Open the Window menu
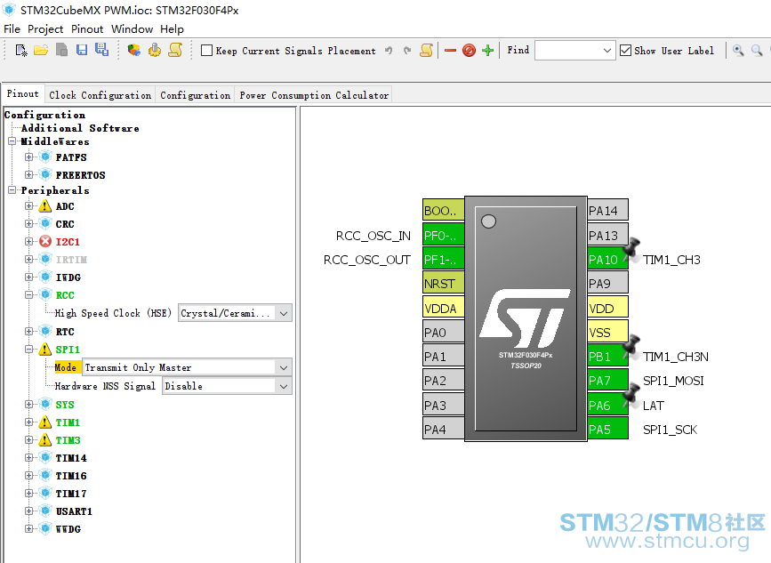The width and height of the screenshot is (771, 563). [132, 29]
